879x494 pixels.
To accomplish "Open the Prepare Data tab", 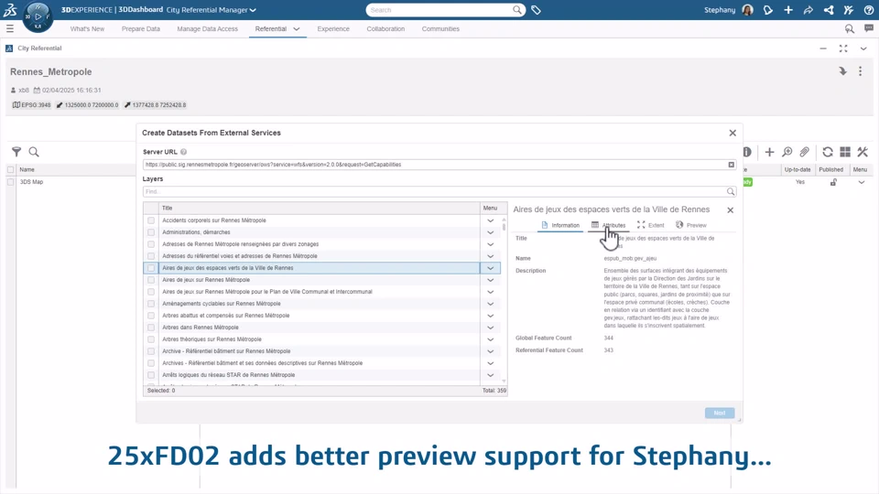I will click(x=141, y=29).
